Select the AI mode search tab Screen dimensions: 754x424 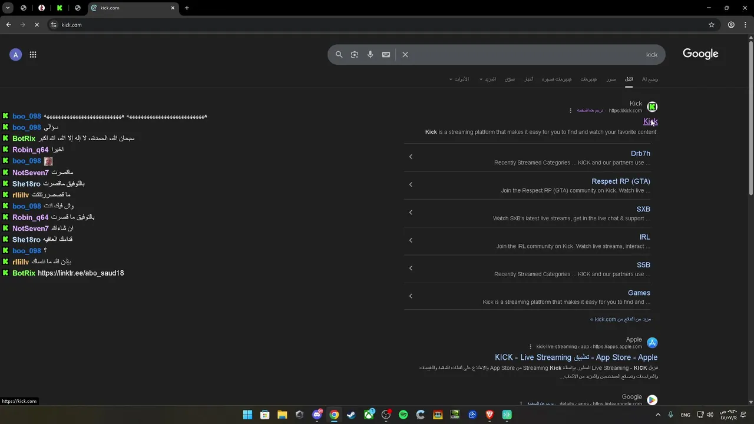point(650,79)
